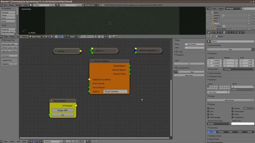Click Optional Condition input socket

pyautogui.click(x=89, y=79)
